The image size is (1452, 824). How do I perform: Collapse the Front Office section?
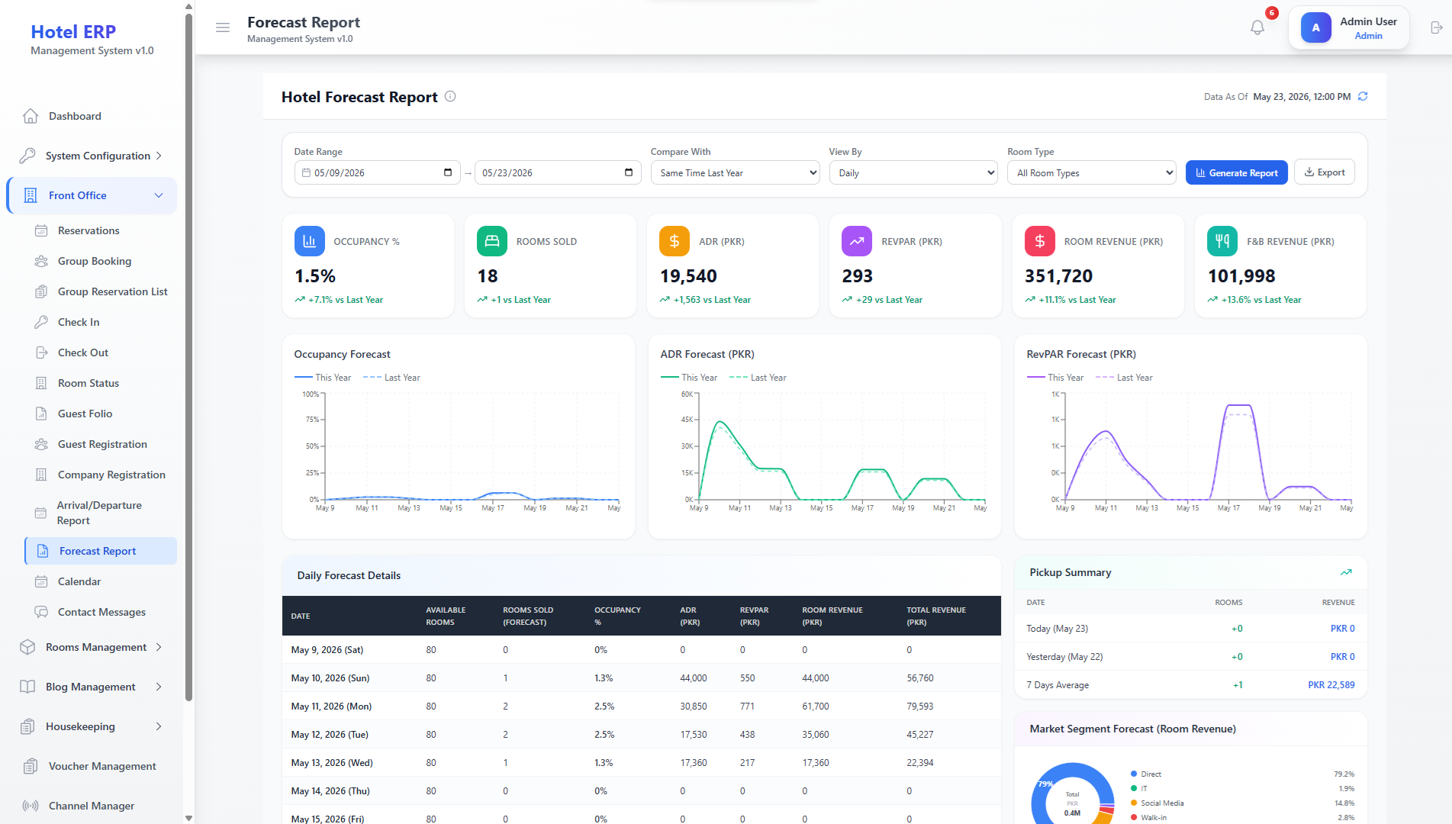tap(92, 195)
